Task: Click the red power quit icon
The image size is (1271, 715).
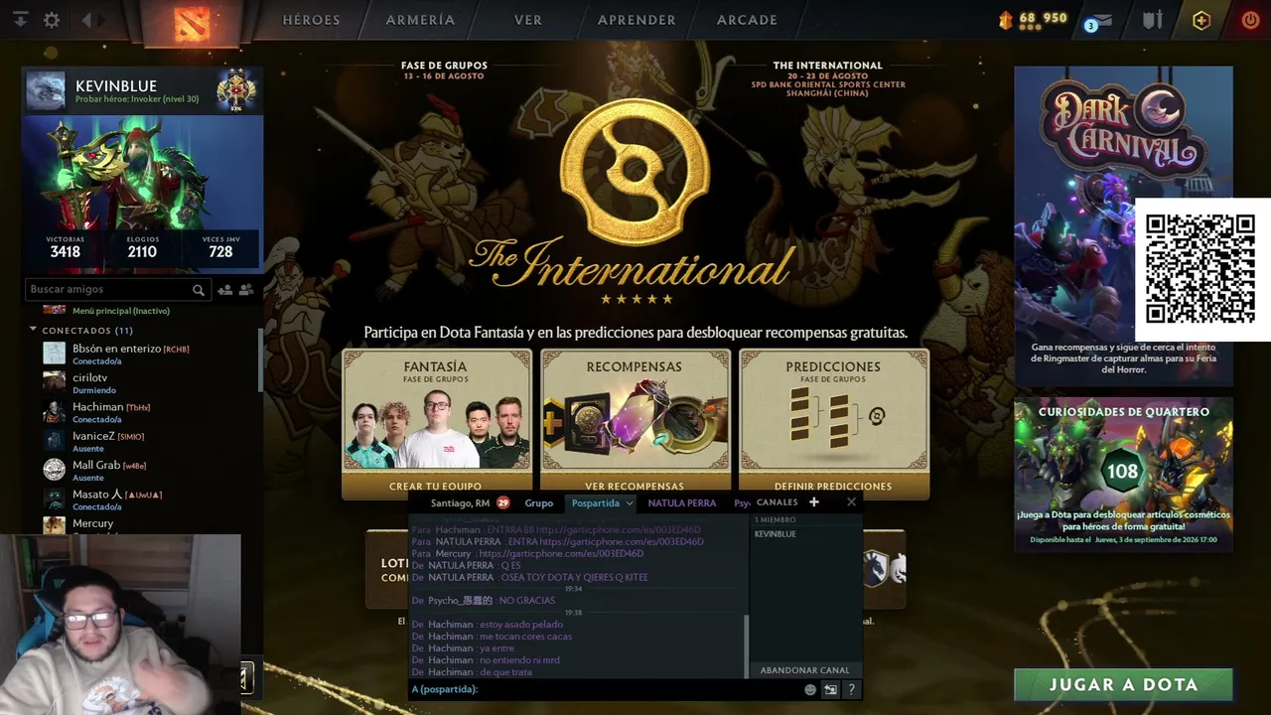Action: [1250, 20]
